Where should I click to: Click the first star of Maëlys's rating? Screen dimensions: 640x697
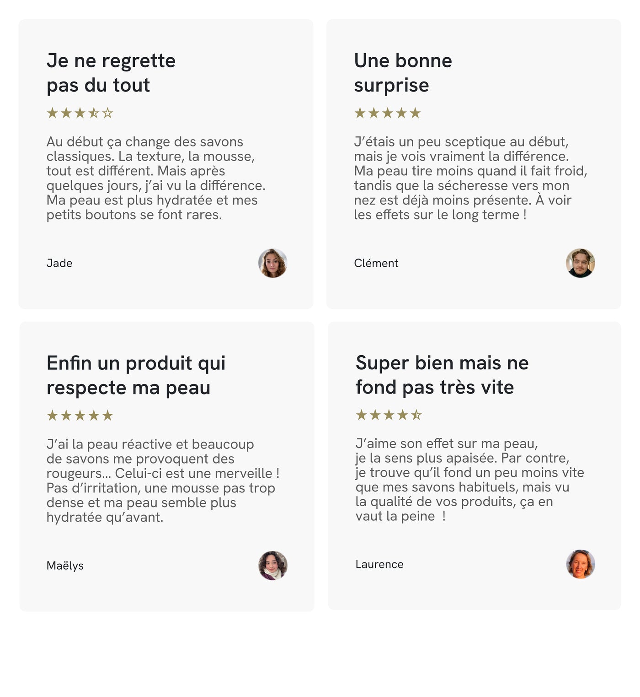pos(53,416)
